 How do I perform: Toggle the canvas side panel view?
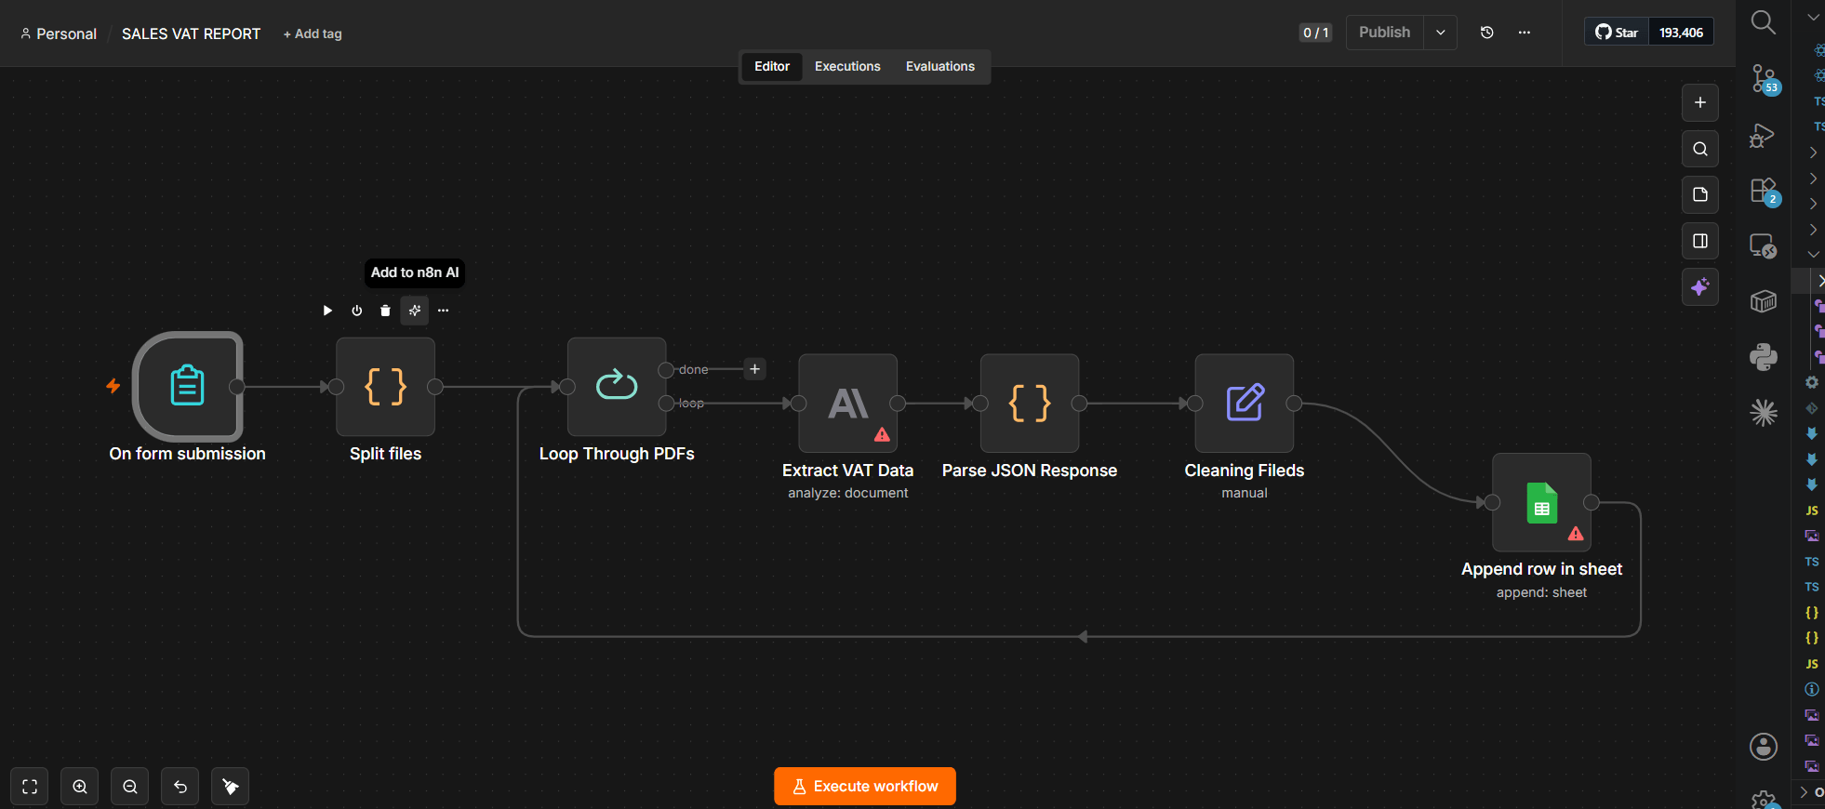coord(1699,241)
